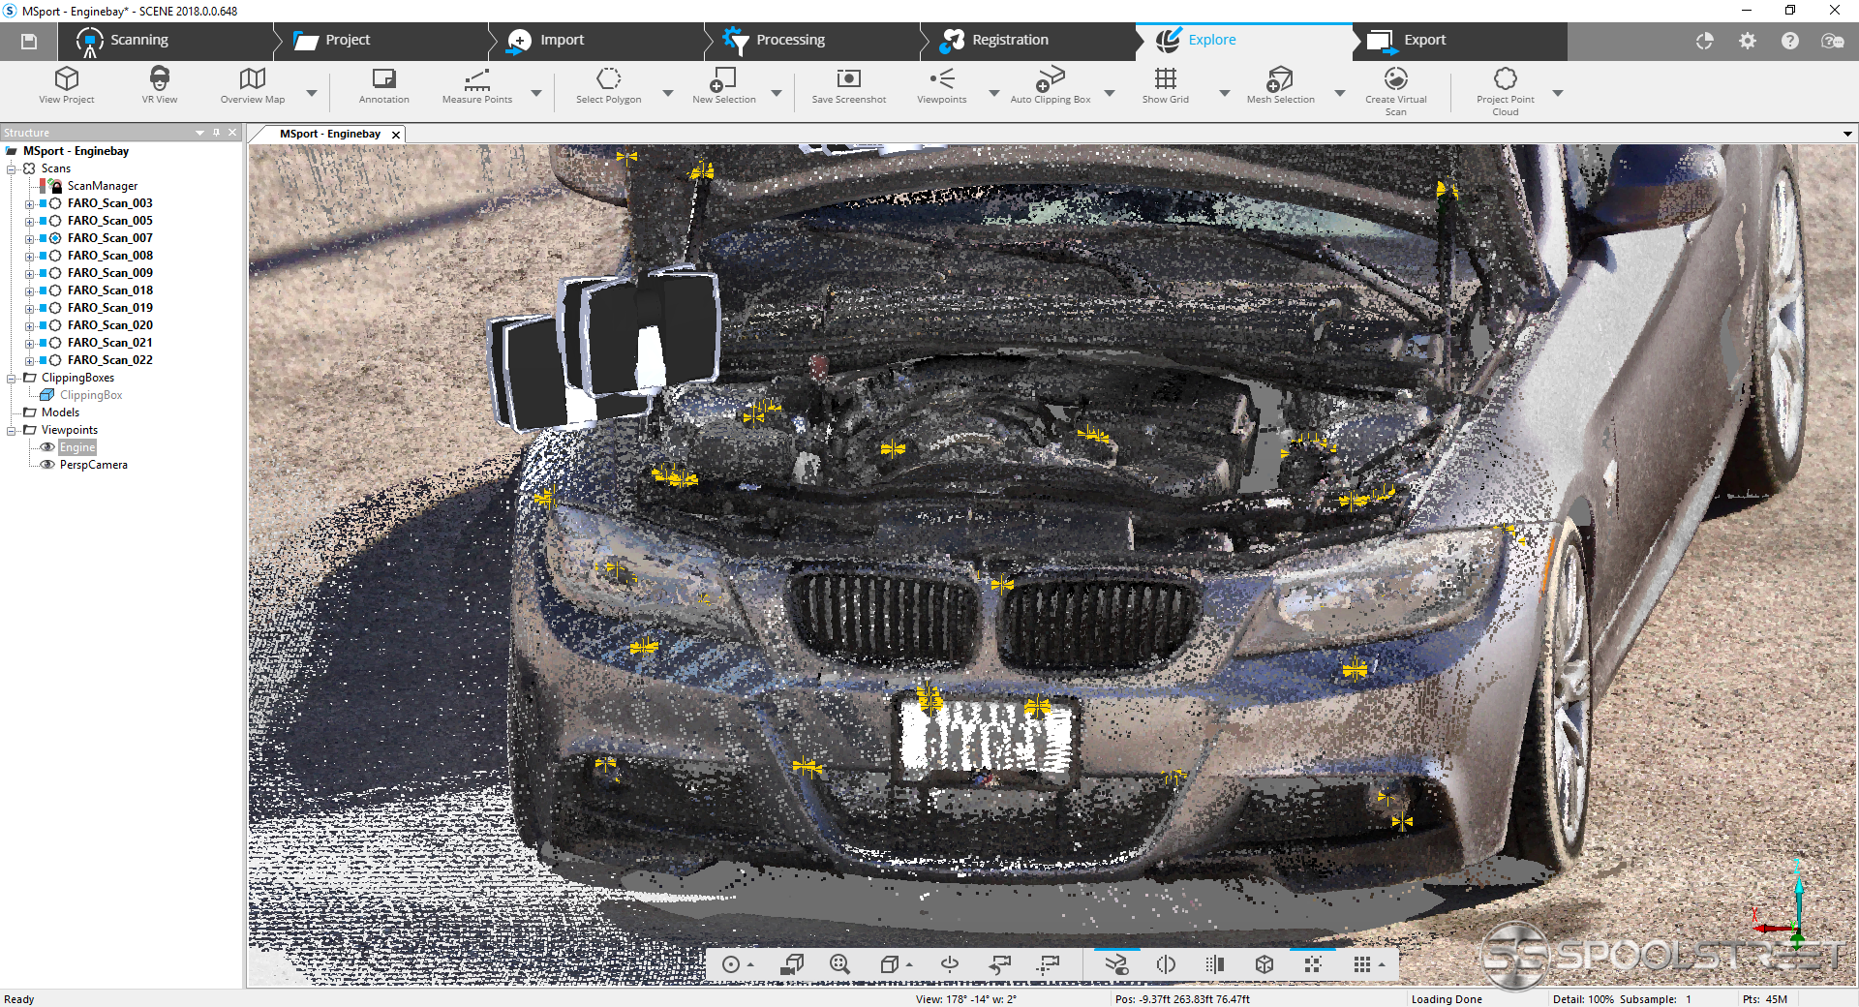Image resolution: width=1859 pixels, height=1007 pixels.
Task: Open dropdown arrow next to Overview Map
Action: pos(311,94)
